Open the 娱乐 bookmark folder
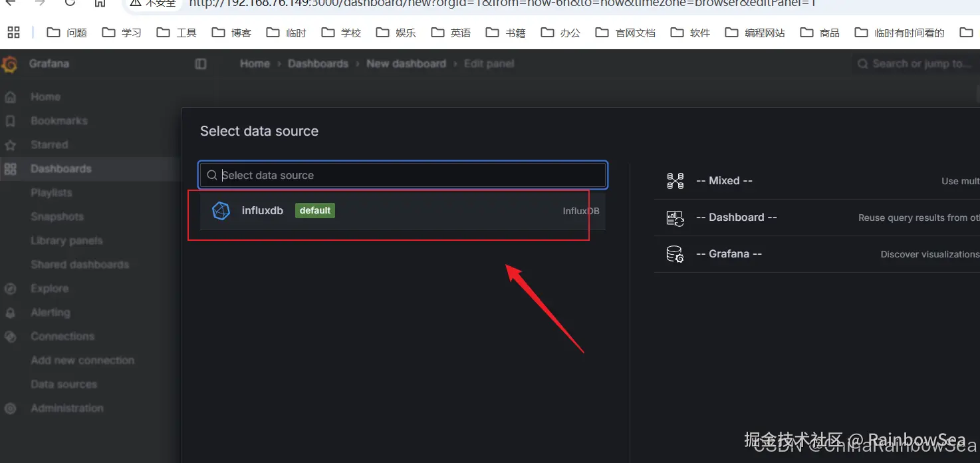 coord(396,33)
